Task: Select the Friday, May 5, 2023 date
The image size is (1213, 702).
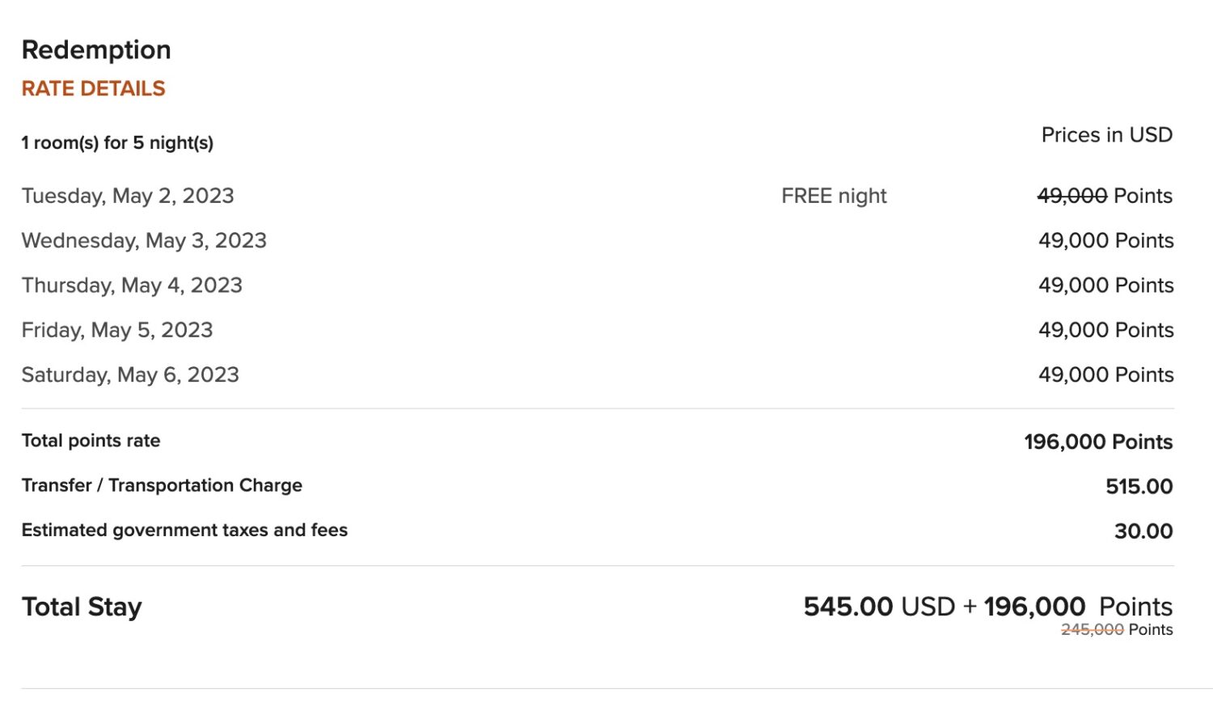Action: [x=117, y=330]
